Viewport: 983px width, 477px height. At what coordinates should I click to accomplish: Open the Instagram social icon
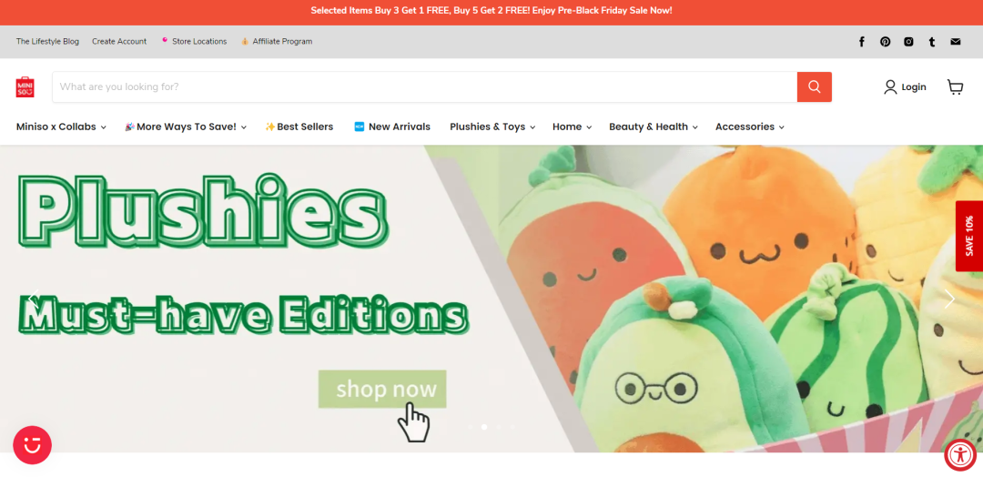click(x=908, y=41)
